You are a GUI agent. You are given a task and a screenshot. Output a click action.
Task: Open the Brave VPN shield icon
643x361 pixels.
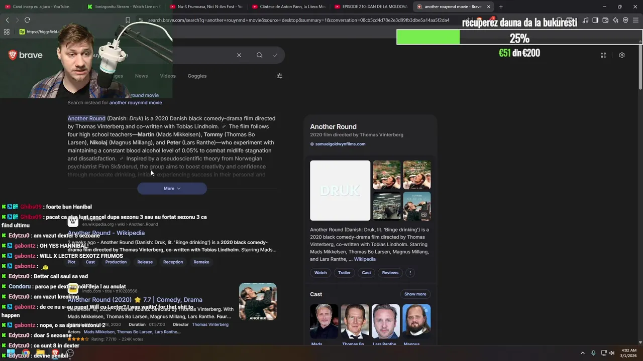click(x=625, y=20)
